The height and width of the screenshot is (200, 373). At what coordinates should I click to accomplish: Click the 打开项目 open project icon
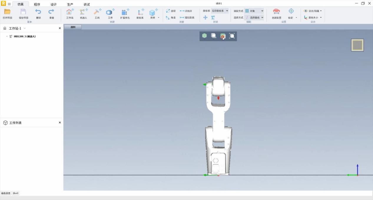7,12
